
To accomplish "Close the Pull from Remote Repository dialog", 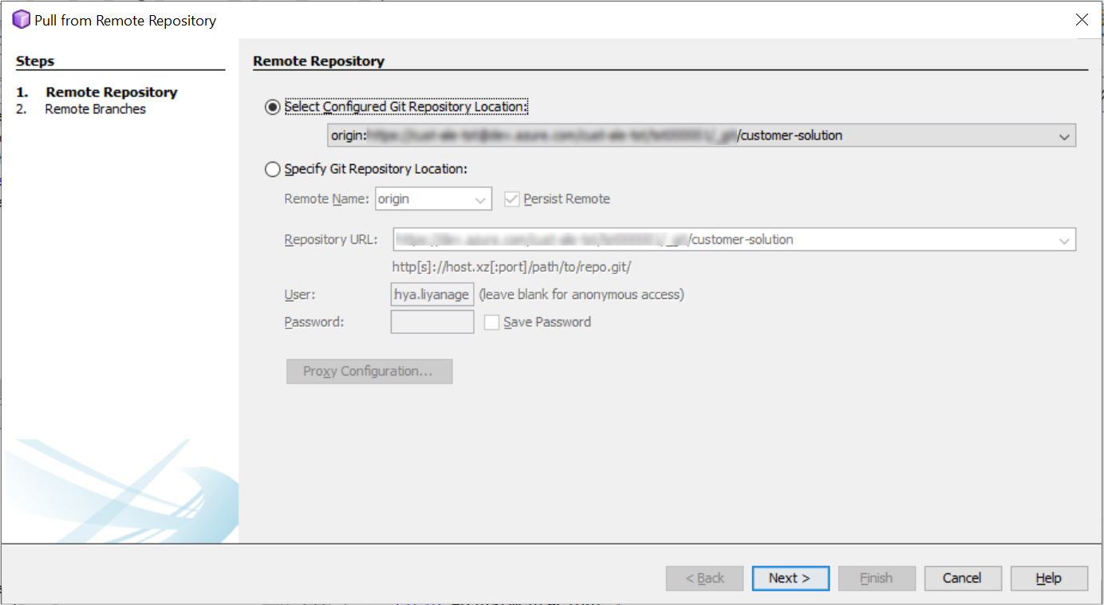I will (1082, 20).
